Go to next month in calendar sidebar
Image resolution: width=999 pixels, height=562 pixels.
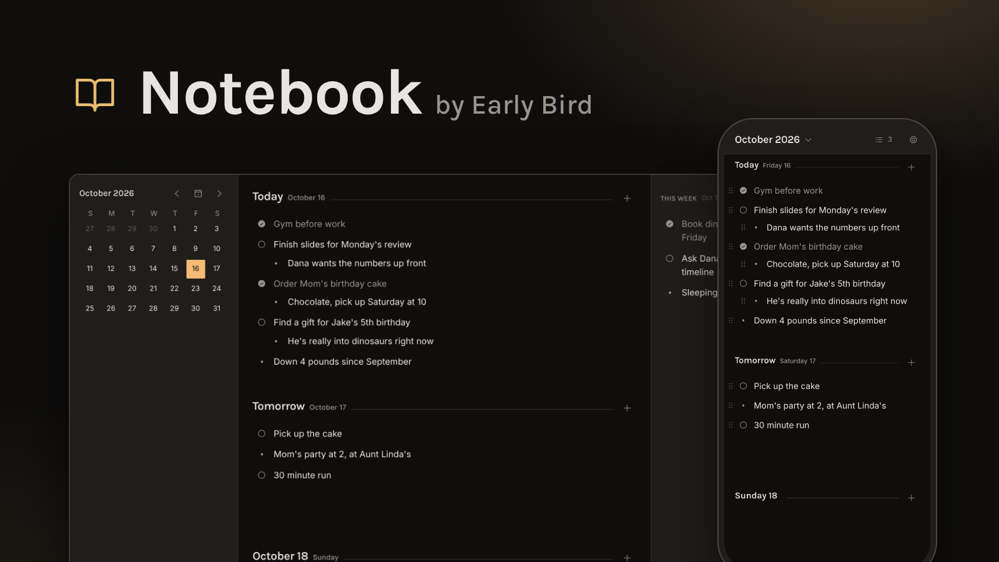(x=219, y=194)
